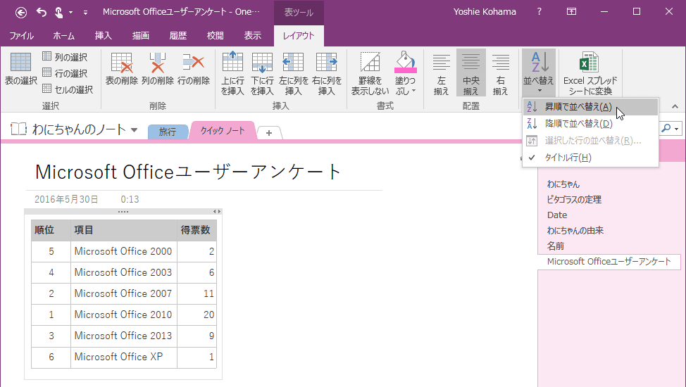Undo the last action
The width and height of the screenshot is (686, 387).
(x=41, y=12)
